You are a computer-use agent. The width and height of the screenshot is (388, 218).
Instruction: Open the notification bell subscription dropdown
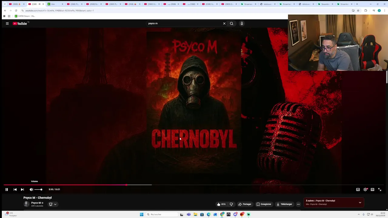pos(52,204)
